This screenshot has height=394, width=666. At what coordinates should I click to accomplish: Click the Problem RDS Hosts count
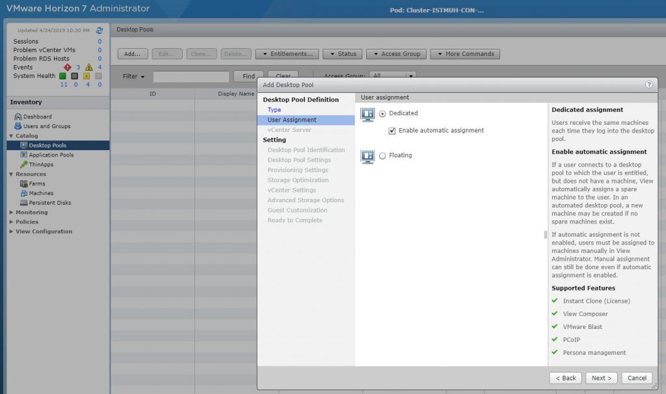coord(100,59)
